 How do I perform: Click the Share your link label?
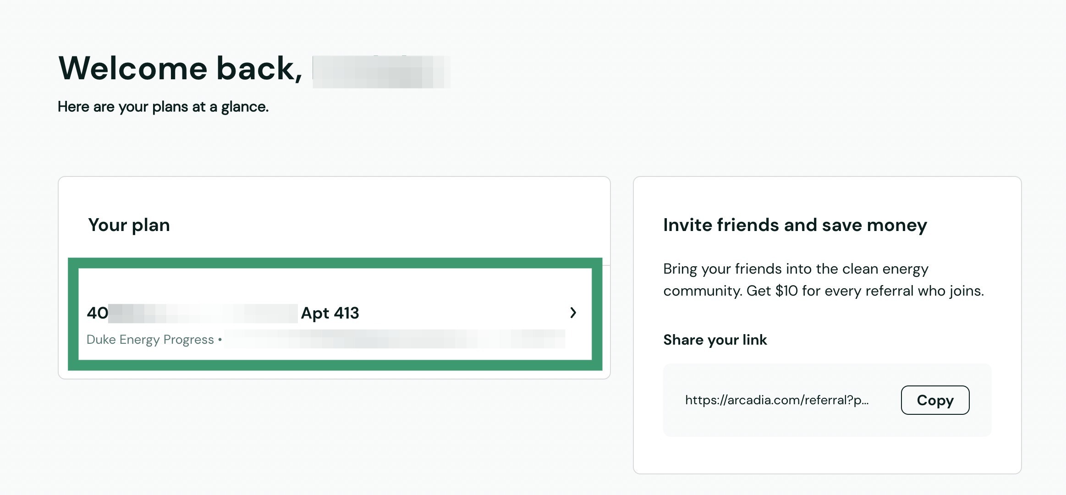pyautogui.click(x=715, y=340)
